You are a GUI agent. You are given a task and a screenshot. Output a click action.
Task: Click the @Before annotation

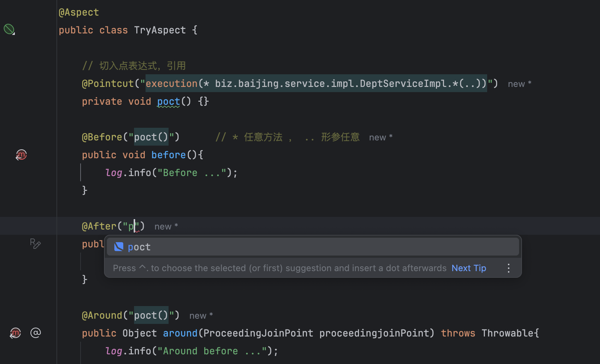point(102,137)
